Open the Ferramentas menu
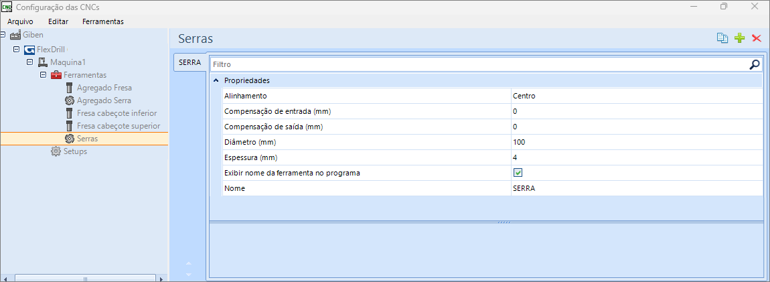This screenshot has height=282, width=770. tap(102, 21)
